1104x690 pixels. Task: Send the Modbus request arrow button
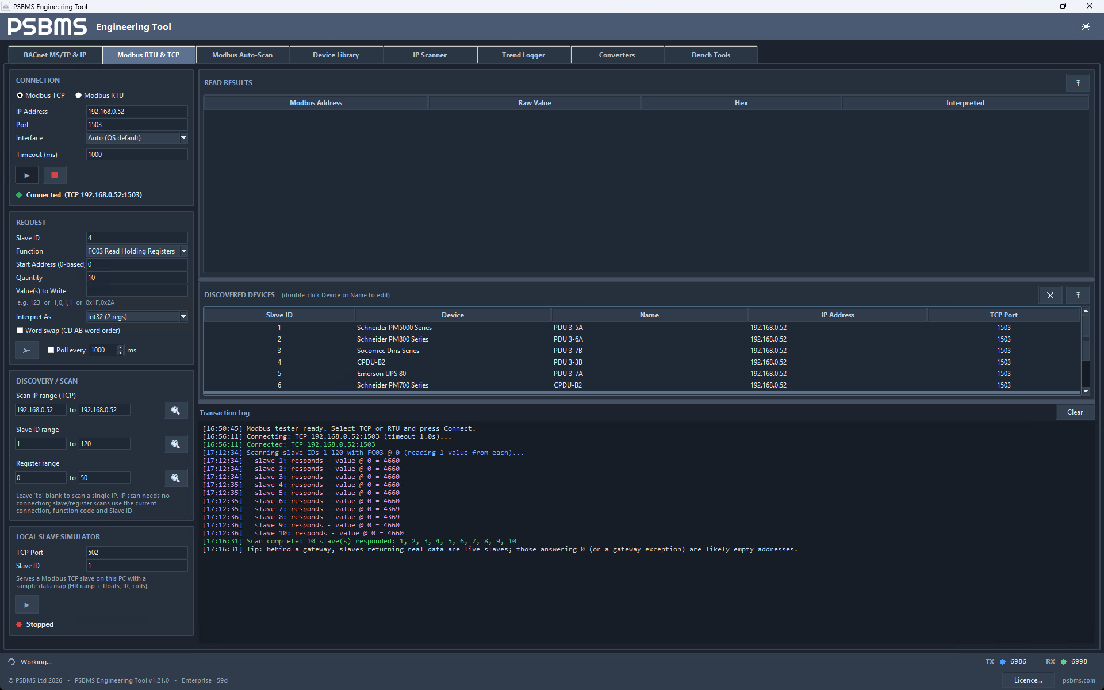[x=26, y=350]
